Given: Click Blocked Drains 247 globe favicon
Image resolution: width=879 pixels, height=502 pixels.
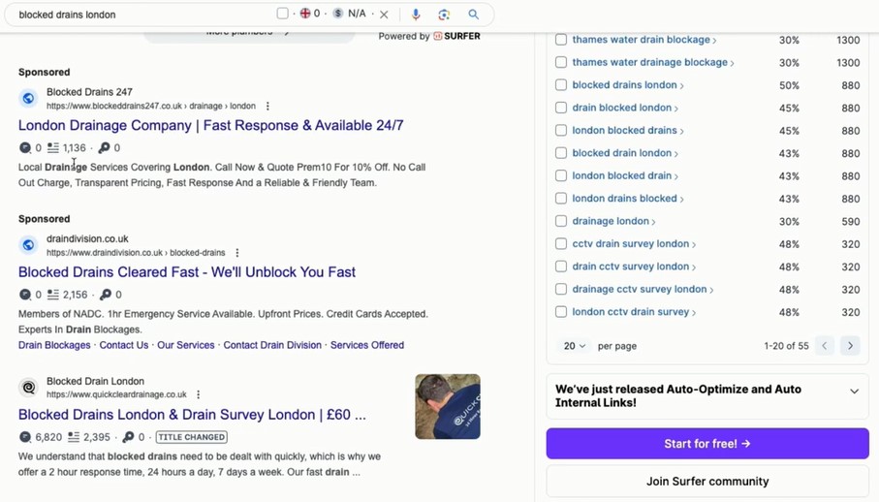Looking at the screenshot, I should click(28, 99).
